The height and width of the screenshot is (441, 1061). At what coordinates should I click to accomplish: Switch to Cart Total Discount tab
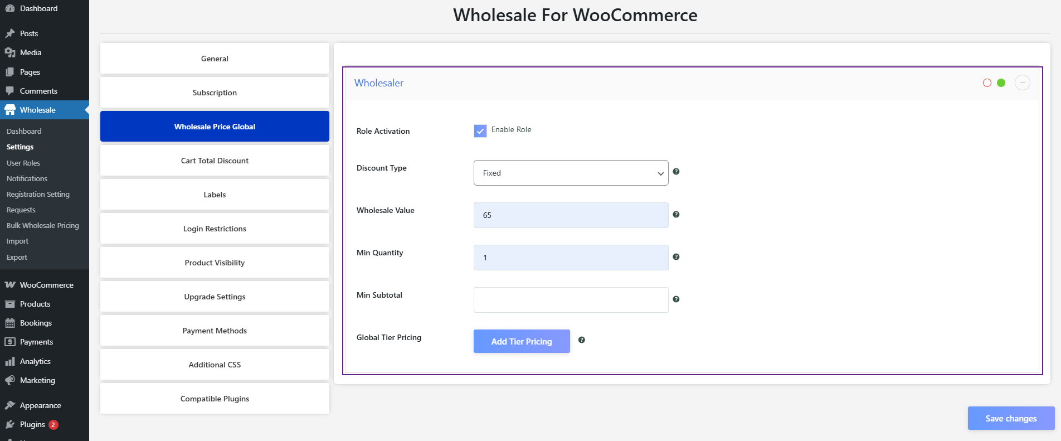coord(215,161)
